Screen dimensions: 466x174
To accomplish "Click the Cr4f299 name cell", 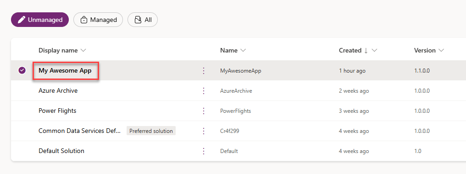I will [229, 131].
